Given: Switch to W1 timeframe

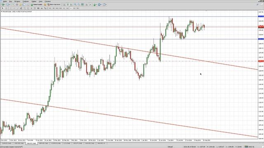Looking at the screenshot, I should tap(74, 8).
